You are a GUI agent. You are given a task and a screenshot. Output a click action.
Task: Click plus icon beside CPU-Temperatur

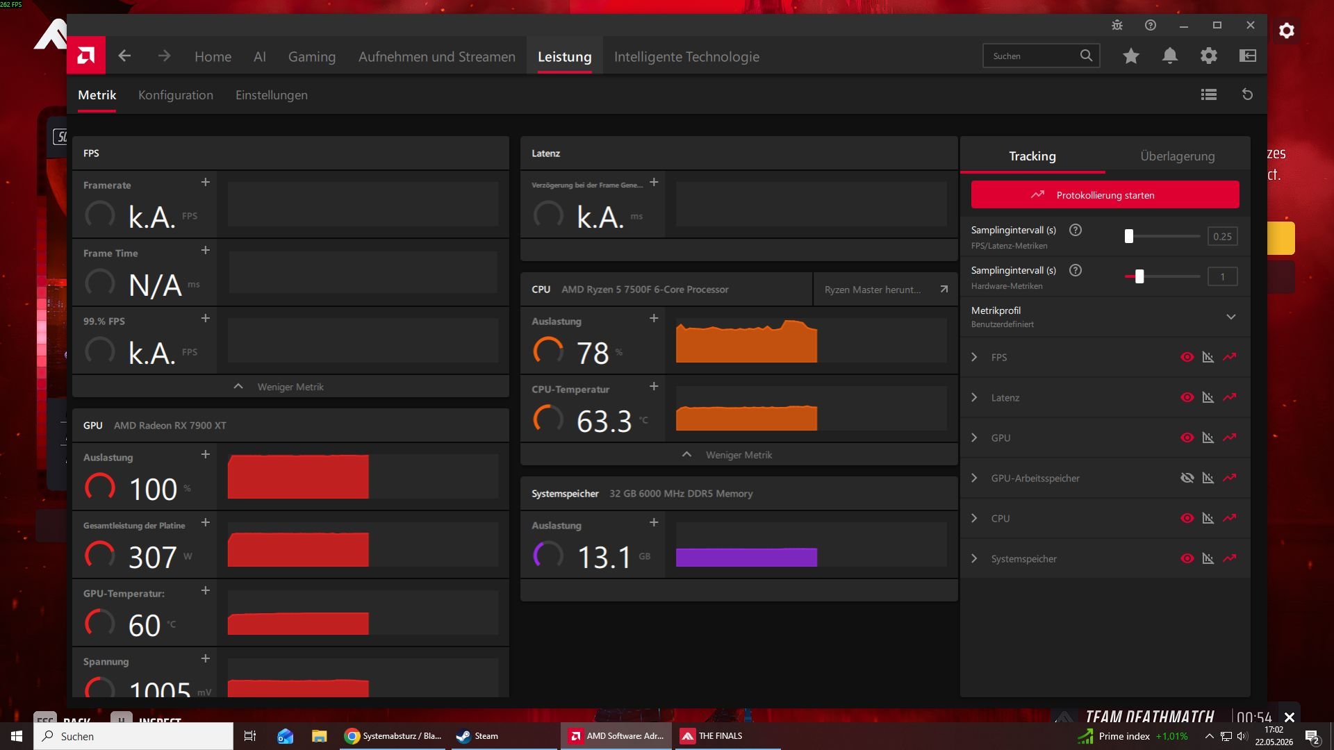(x=654, y=386)
